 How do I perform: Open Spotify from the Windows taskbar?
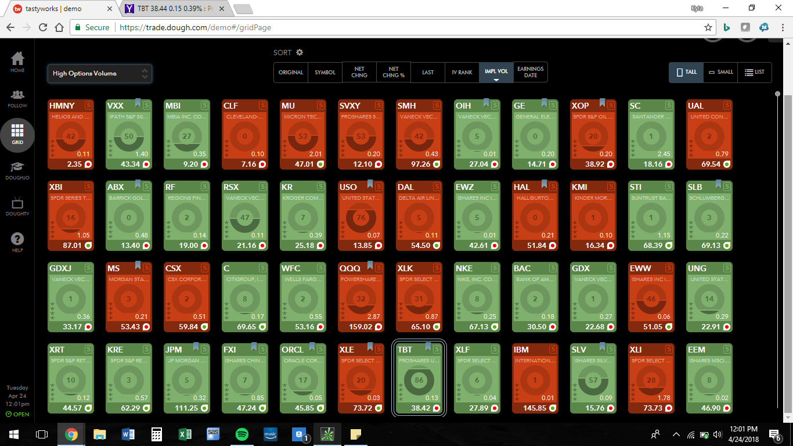point(242,434)
